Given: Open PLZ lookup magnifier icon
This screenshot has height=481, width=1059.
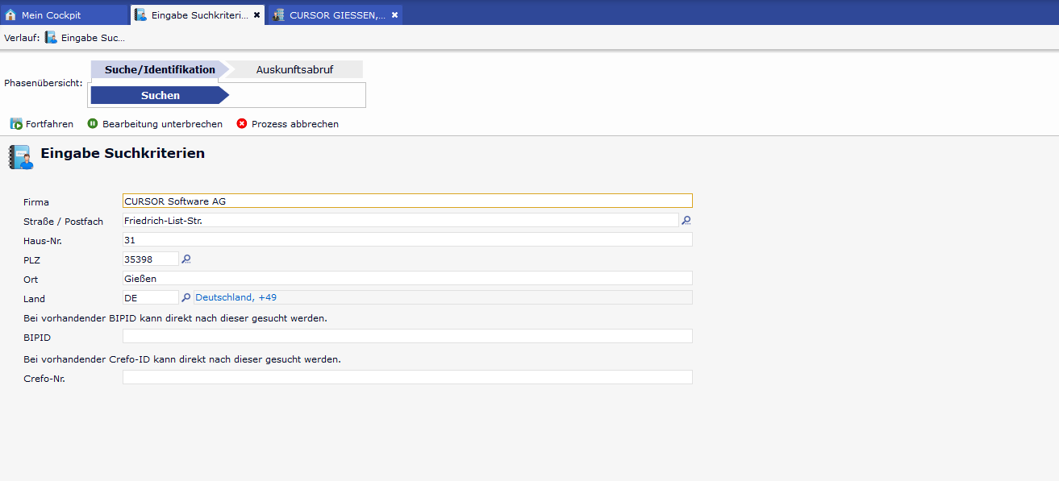Looking at the screenshot, I should coord(186,259).
